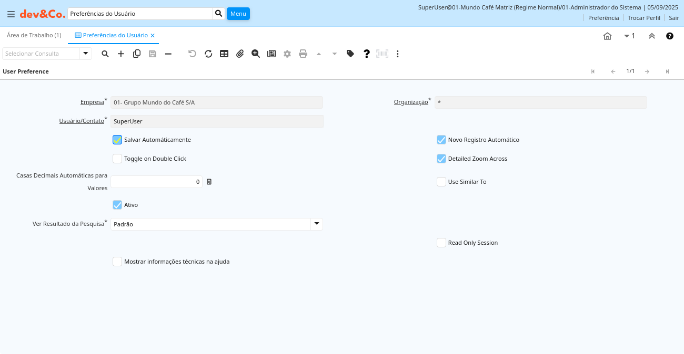Image resolution: width=684 pixels, height=354 pixels.
Task: Open attachments with paperclip icon
Action: pos(240,54)
